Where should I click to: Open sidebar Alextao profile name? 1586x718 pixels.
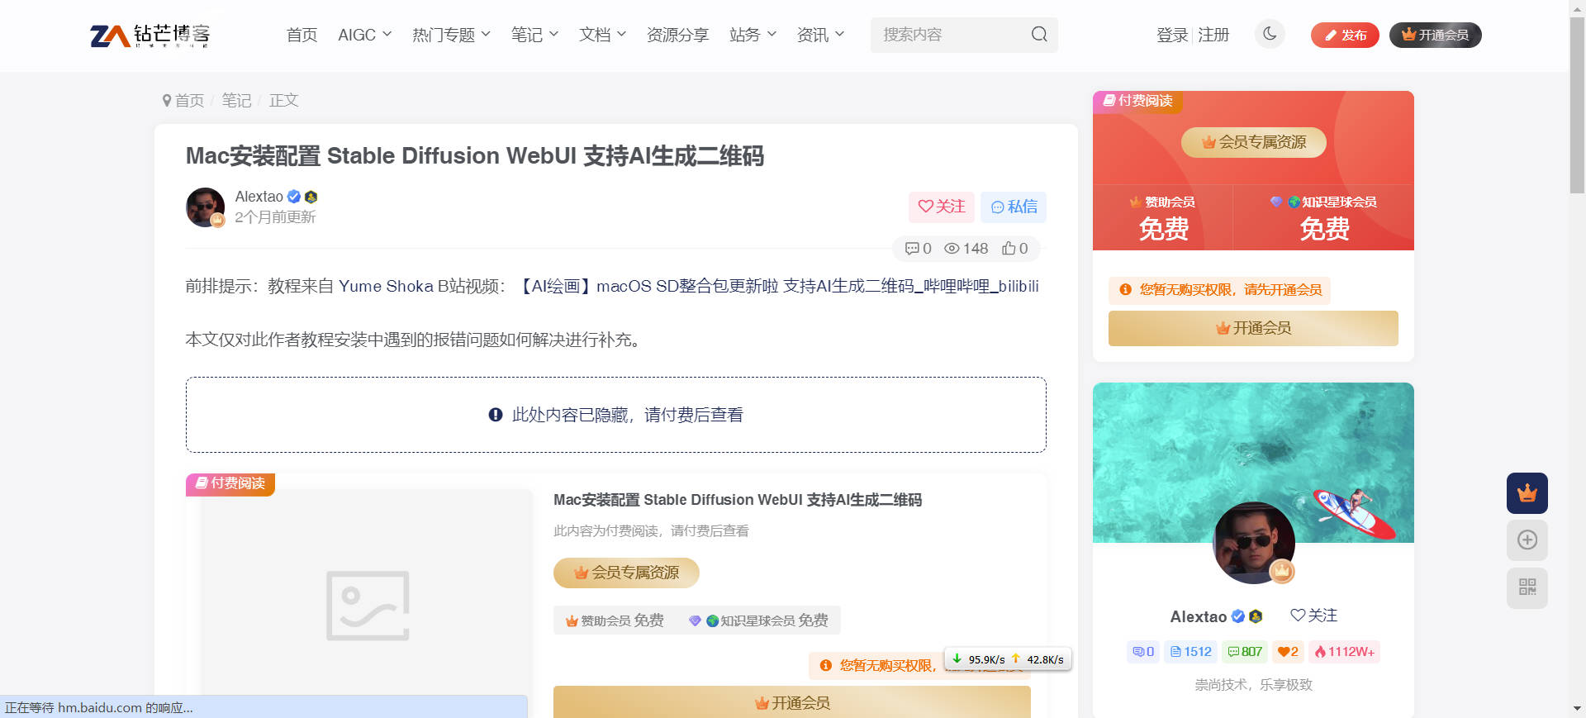[1198, 616]
